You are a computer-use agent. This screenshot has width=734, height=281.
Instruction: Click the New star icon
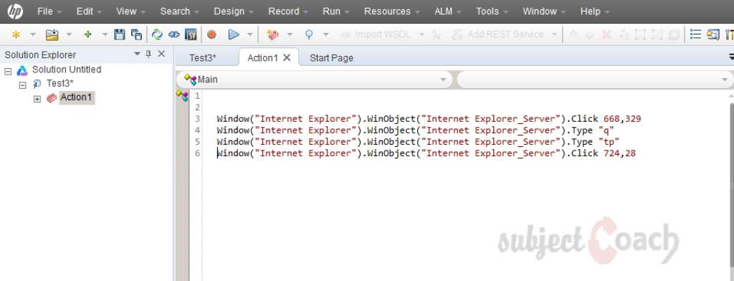pyautogui.click(x=16, y=34)
